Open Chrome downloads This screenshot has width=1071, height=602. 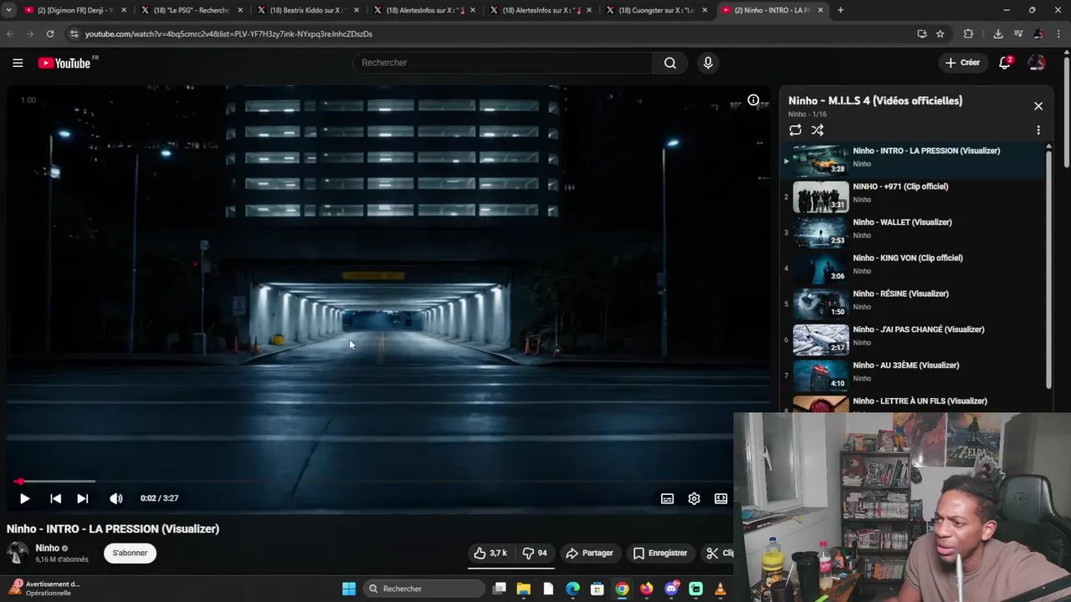tap(997, 33)
